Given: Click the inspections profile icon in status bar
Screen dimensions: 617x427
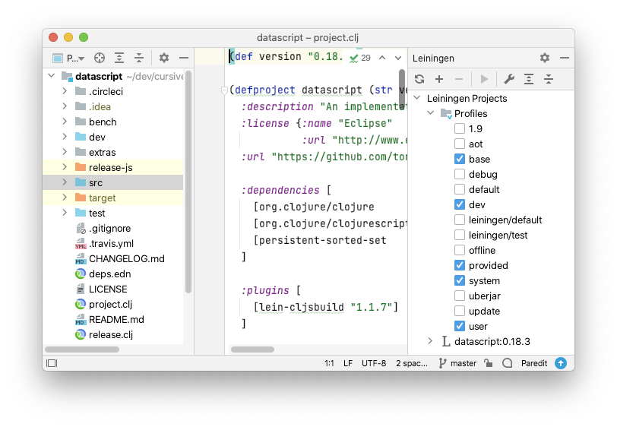Looking at the screenshot, I should click(508, 363).
